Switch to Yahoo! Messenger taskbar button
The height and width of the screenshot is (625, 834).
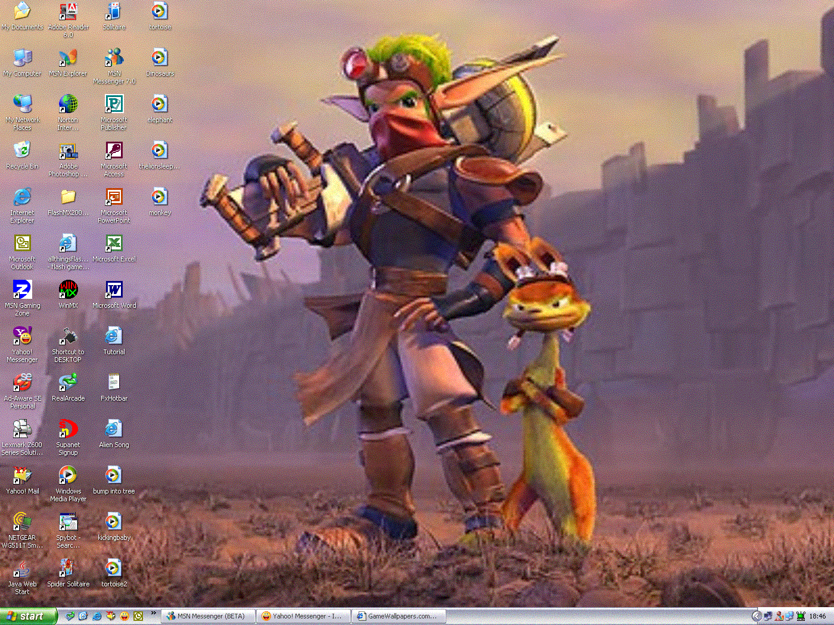[x=303, y=616]
